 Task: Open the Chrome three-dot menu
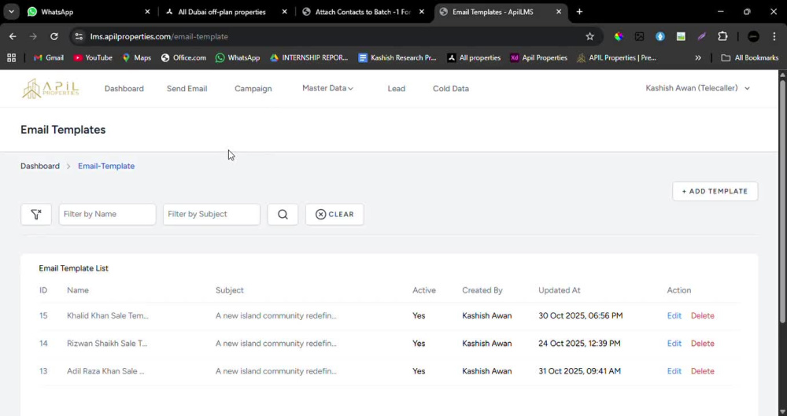coord(774,36)
